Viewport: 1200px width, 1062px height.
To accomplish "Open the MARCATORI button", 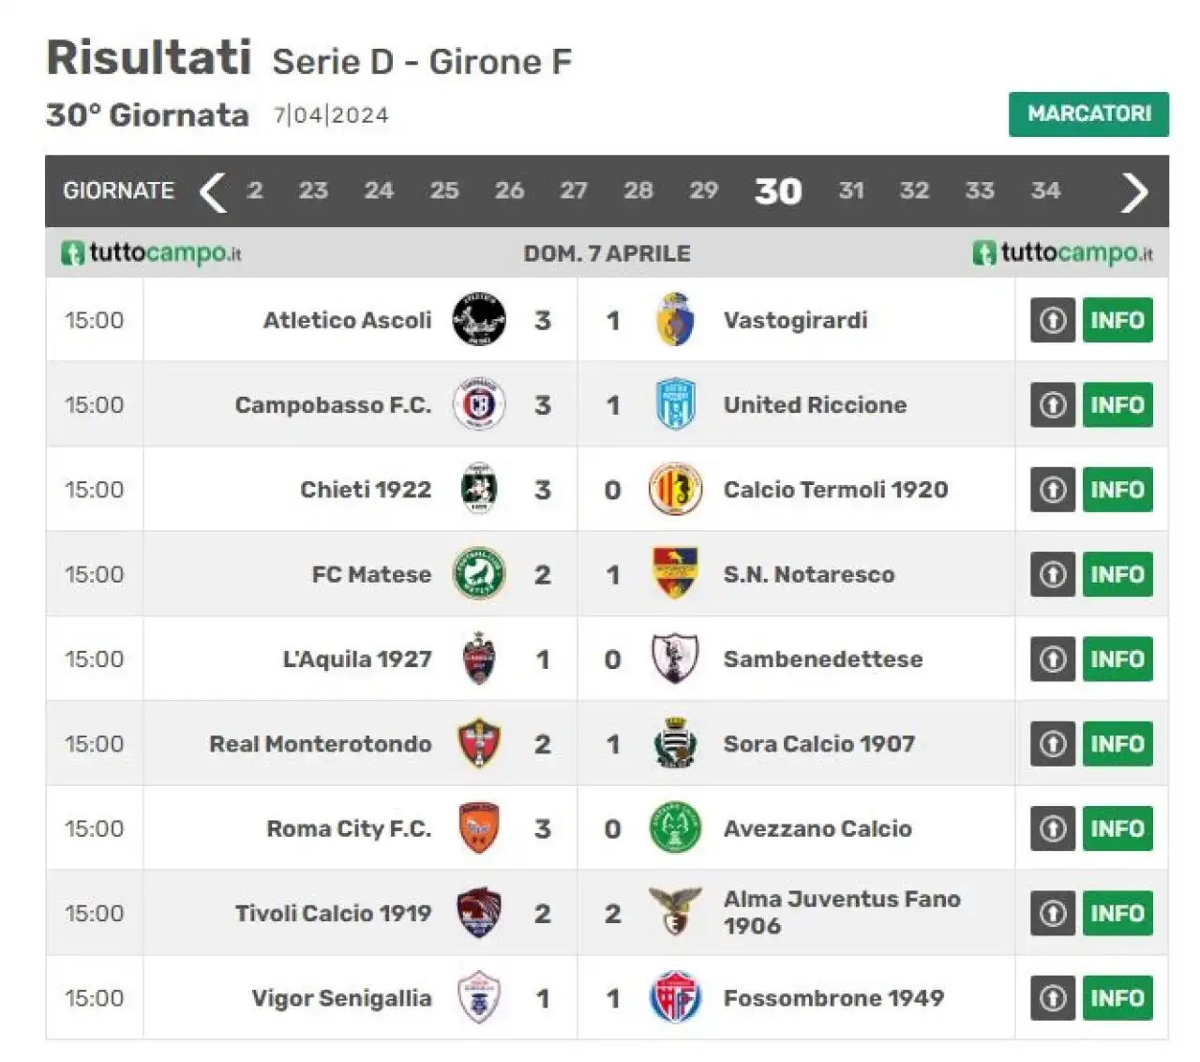I will pos(1088,114).
